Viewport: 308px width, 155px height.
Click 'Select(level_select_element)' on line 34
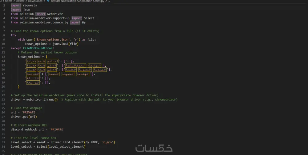[61, 147]
